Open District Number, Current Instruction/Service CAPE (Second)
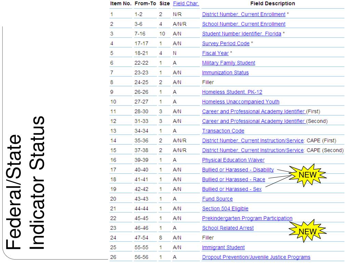Image resolution: width=350 pixels, height=263 pixels. (x=253, y=150)
